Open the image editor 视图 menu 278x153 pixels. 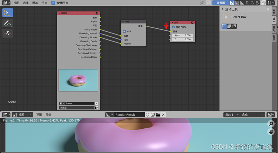39,115
